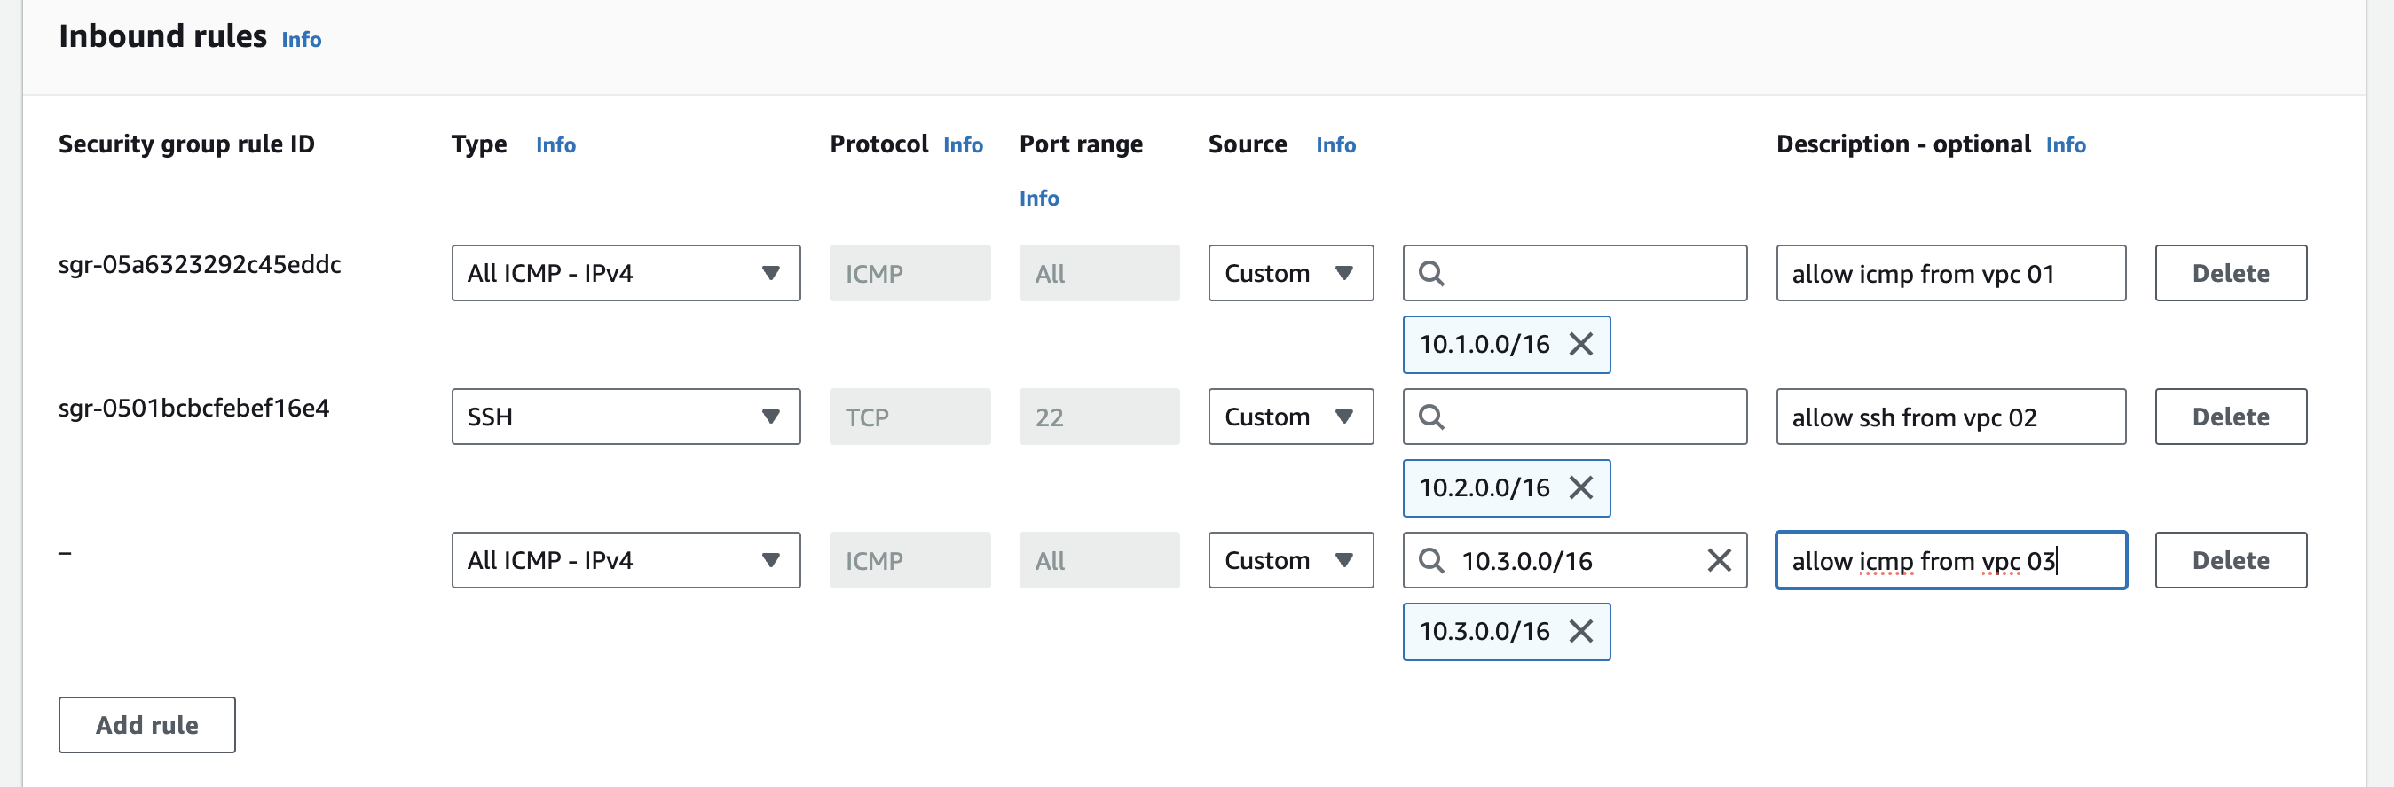The image size is (2394, 787).
Task: Open Info link beside Source header
Action: (1335, 145)
